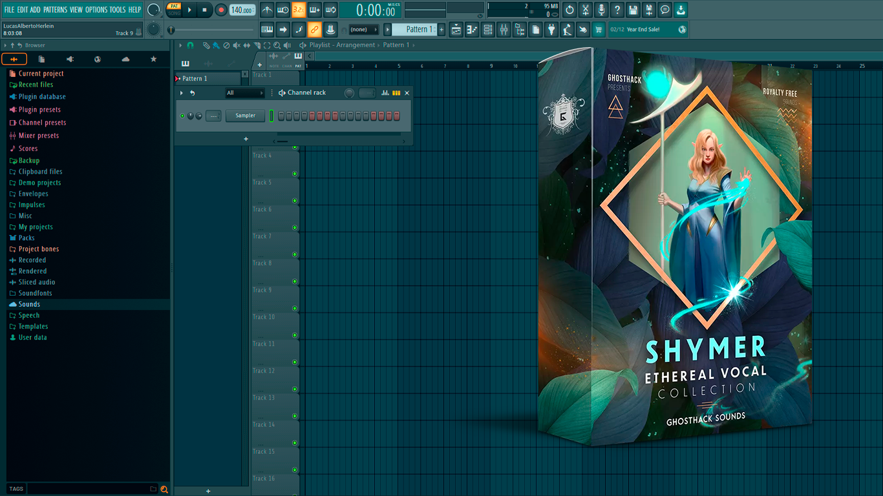Open the playlist view icon
This screenshot has height=496, width=883.
(x=456, y=29)
